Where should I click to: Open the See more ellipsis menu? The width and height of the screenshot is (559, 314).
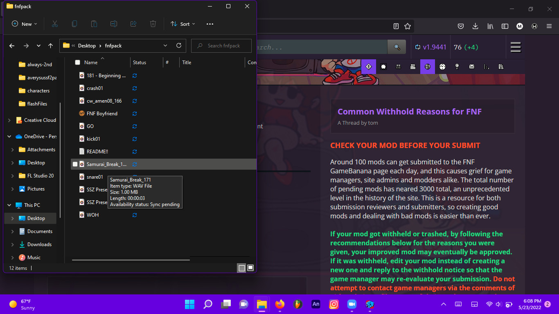(210, 24)
